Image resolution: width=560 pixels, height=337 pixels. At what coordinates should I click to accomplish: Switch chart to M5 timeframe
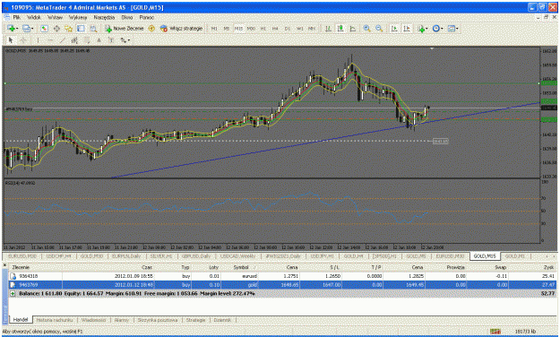pyautogui.click(x=226, y=29)
